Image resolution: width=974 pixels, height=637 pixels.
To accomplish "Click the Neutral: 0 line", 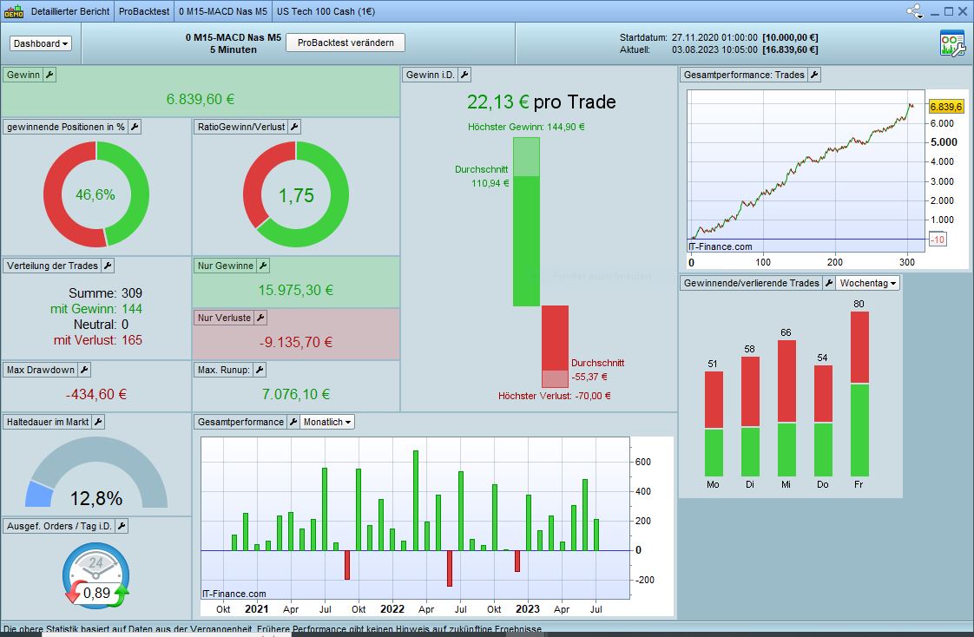I will [x=101, y=325].
